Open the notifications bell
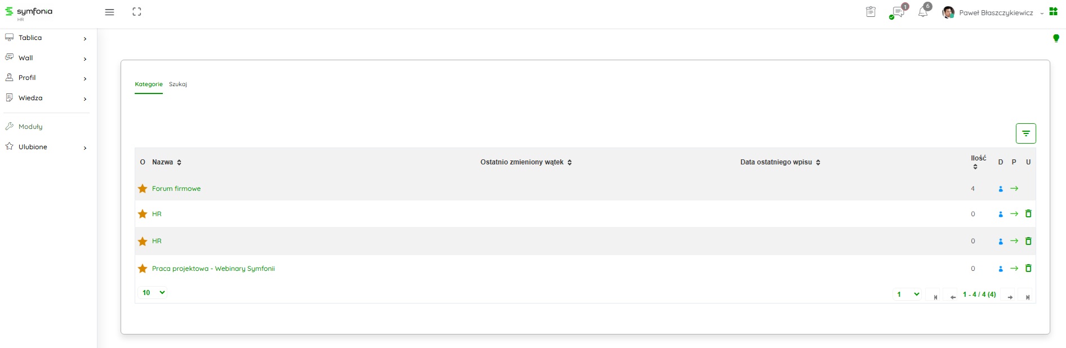This screenshot has height=348, width=1066. pos(923,12)
